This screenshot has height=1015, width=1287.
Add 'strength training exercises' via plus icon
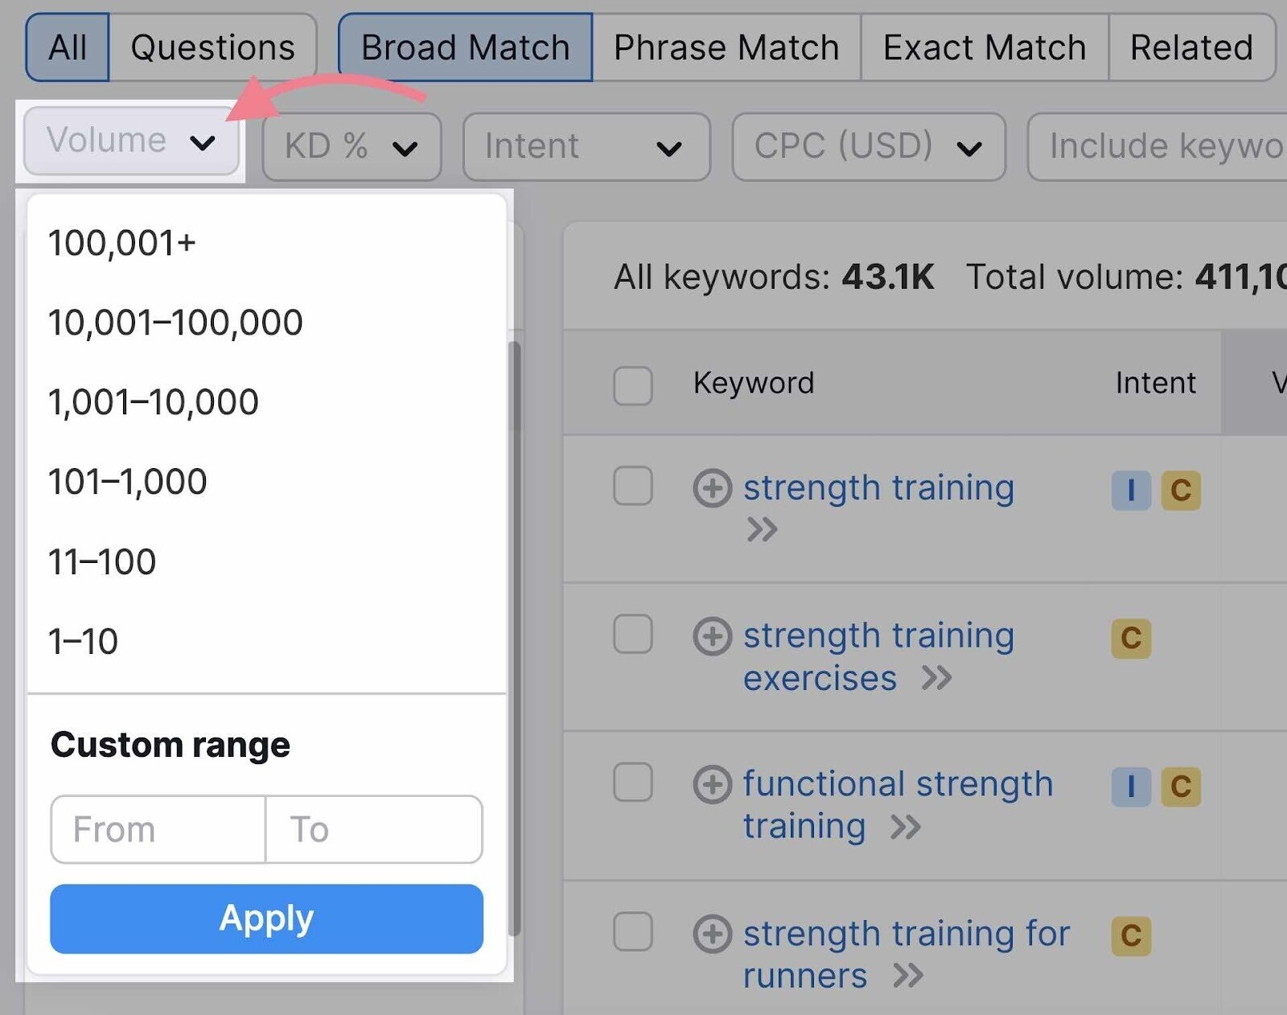712,636
